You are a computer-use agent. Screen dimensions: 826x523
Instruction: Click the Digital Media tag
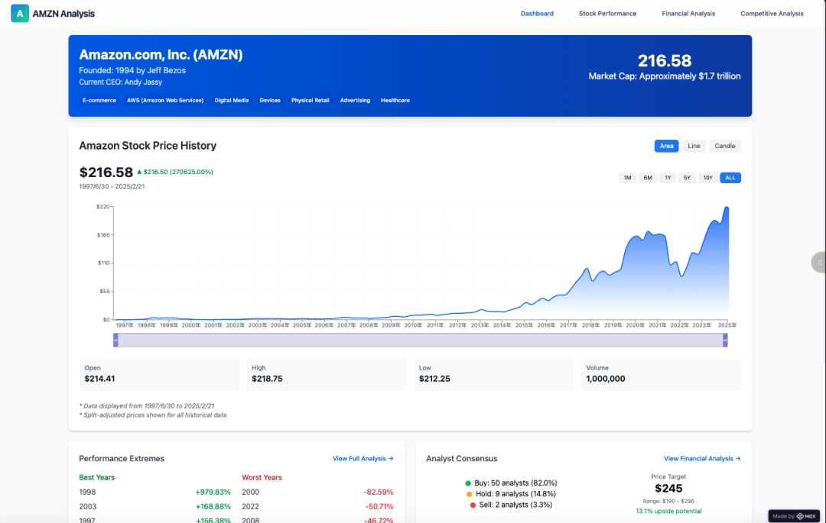click(x=231, y=100)
